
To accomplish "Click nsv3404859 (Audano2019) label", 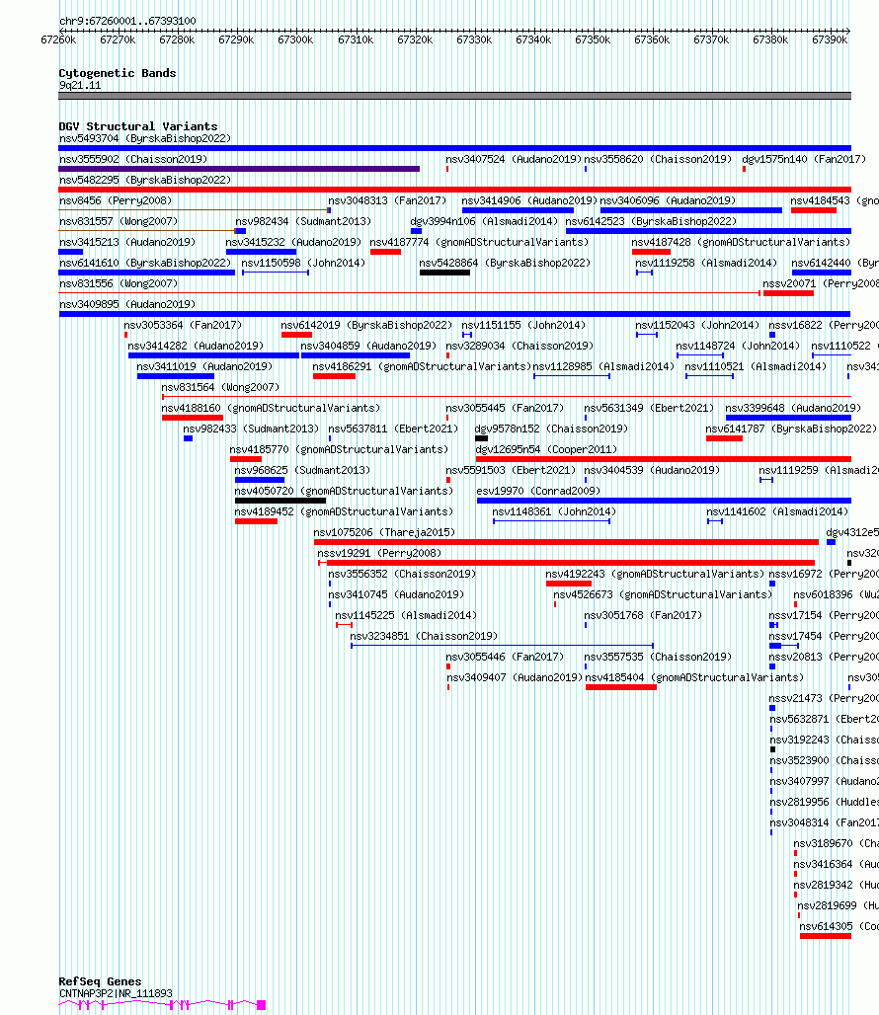I will [x=368, y=346].
